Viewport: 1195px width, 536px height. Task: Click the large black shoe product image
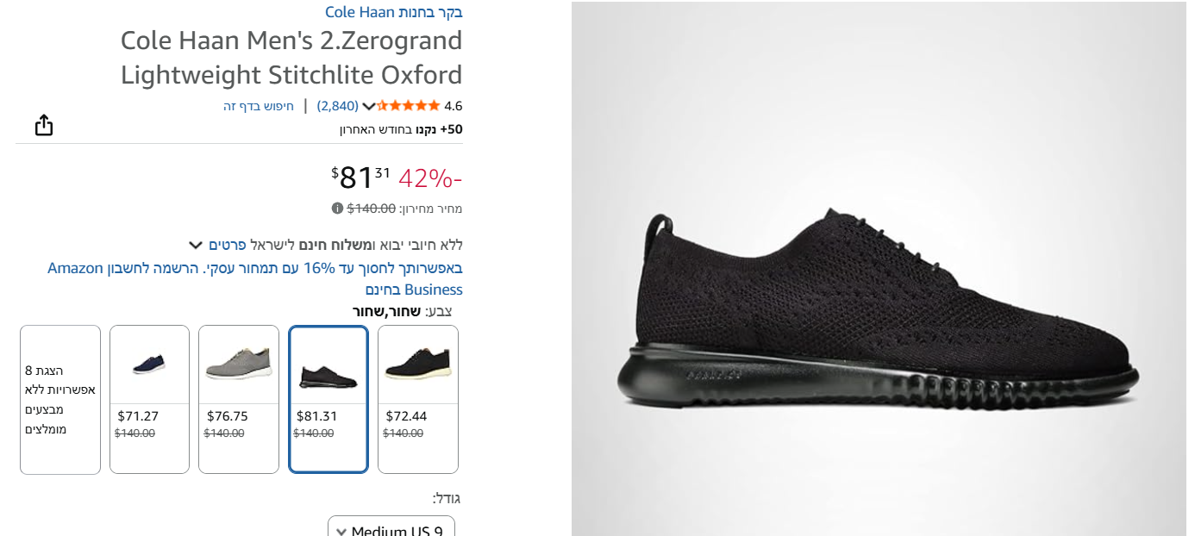click(878, 310)
